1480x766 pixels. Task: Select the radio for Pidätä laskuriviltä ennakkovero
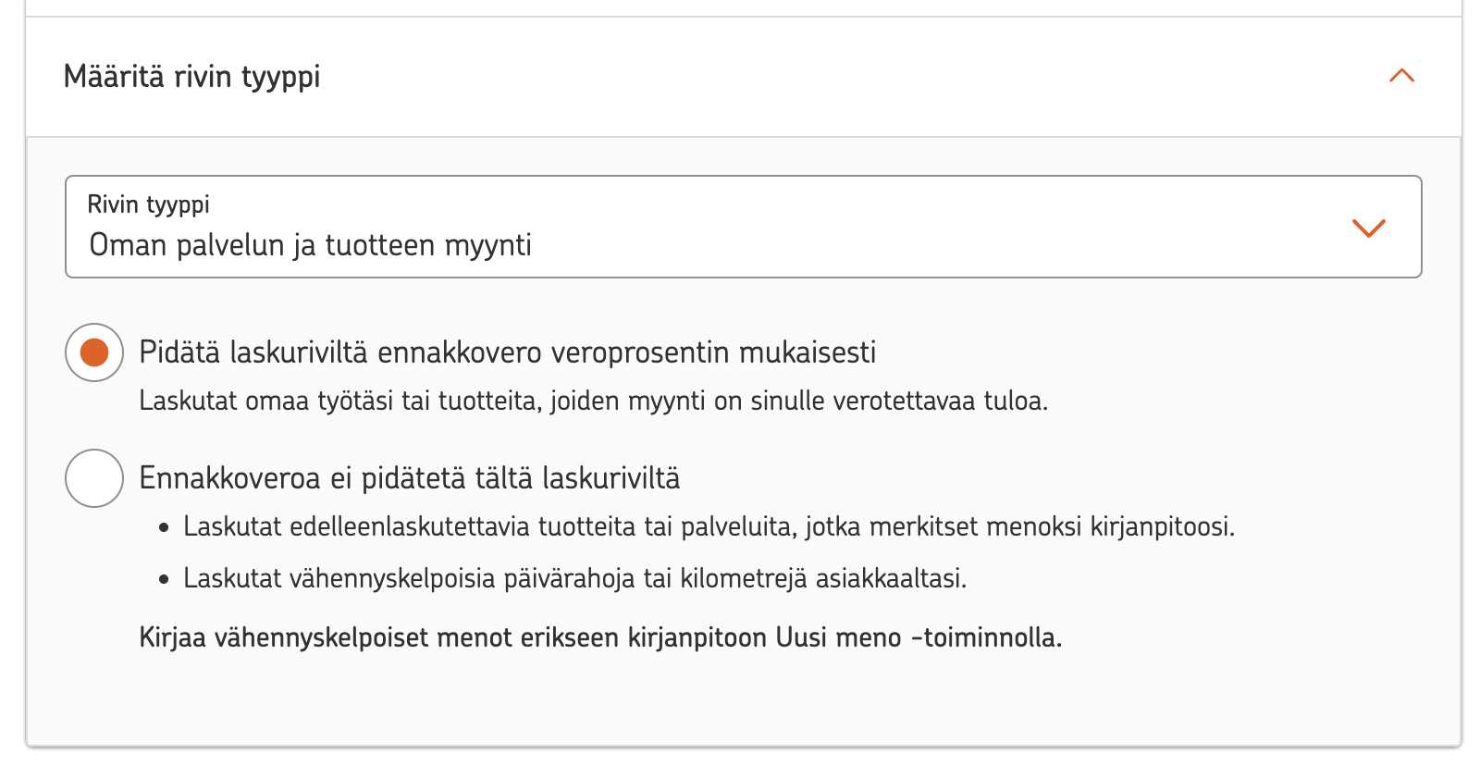click(92, 352)
